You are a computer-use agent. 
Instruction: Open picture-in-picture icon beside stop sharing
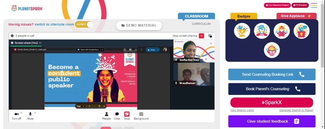(210, 36)
